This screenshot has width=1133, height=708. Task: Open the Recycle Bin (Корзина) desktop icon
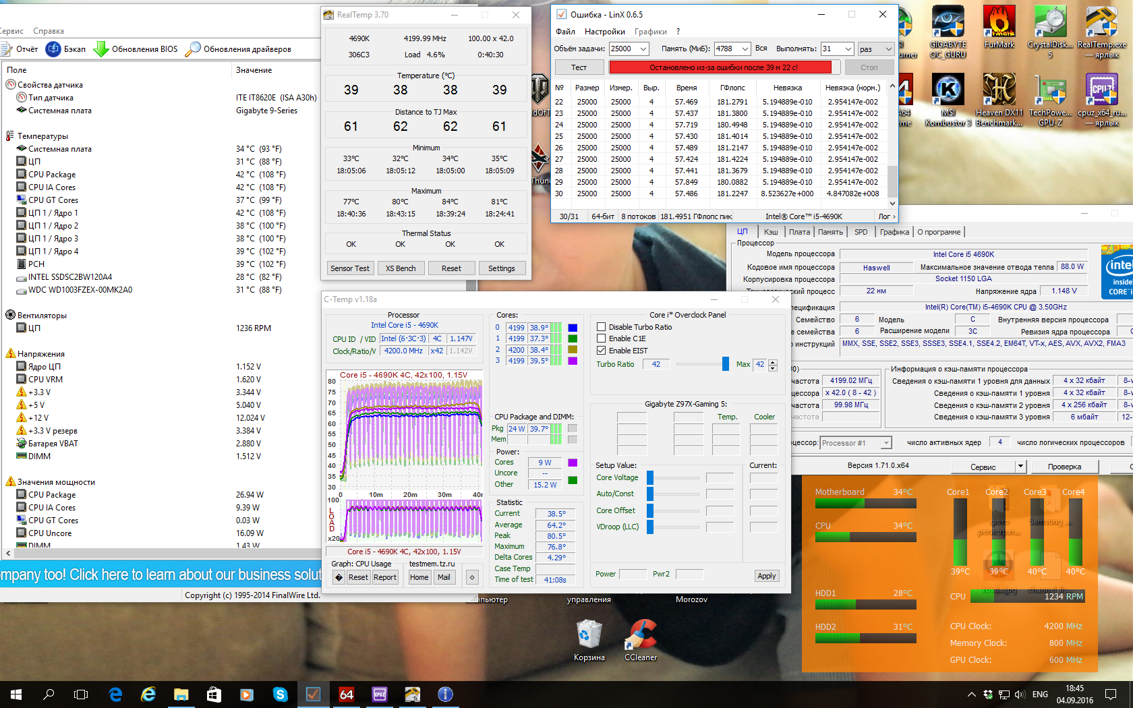coord(589,641)
